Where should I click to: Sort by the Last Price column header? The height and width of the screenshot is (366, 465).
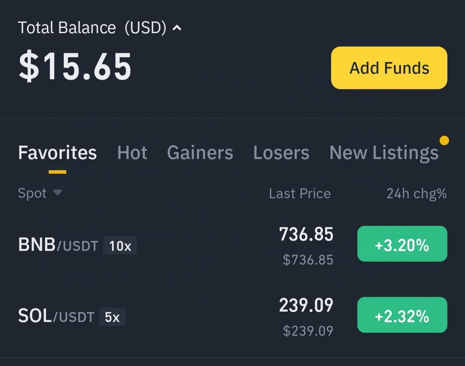tap(300, 194)
